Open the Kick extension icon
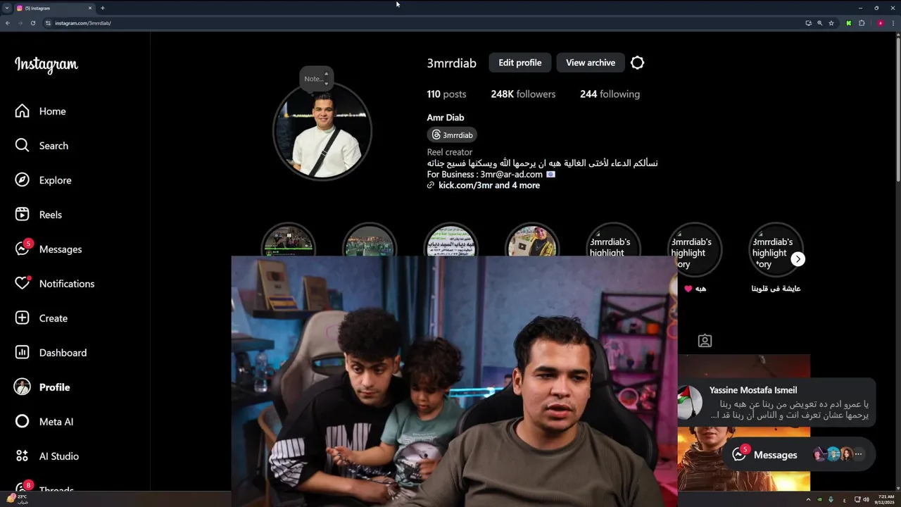 tap(849, 23)
